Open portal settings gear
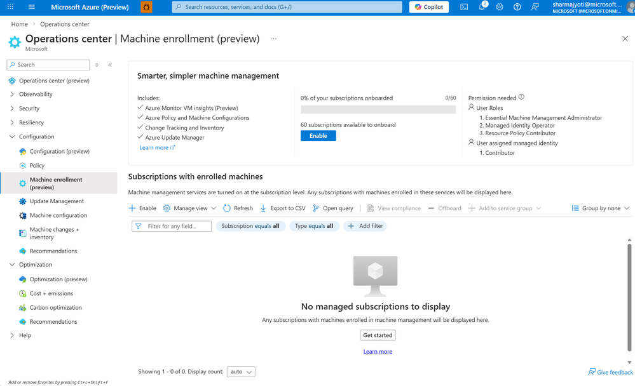This screenshot has height=386, width=635. 500,7
